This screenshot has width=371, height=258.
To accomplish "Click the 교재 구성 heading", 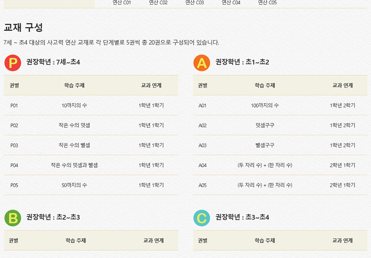I will 23,28.
